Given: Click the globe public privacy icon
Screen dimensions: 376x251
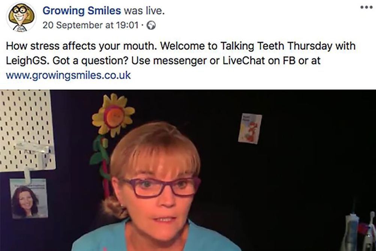Looking at the screenshot, I should [151, 25].
